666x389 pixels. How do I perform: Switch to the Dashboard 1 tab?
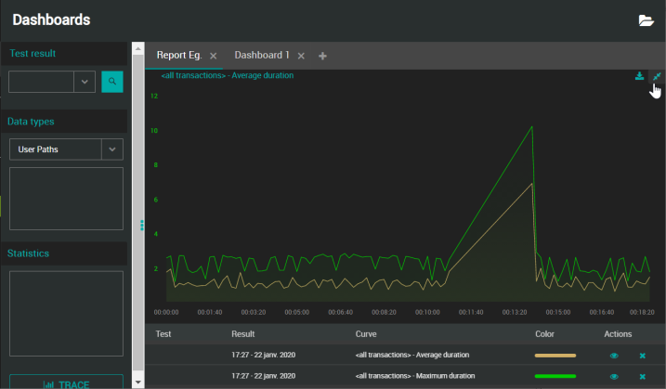point(262,56)
